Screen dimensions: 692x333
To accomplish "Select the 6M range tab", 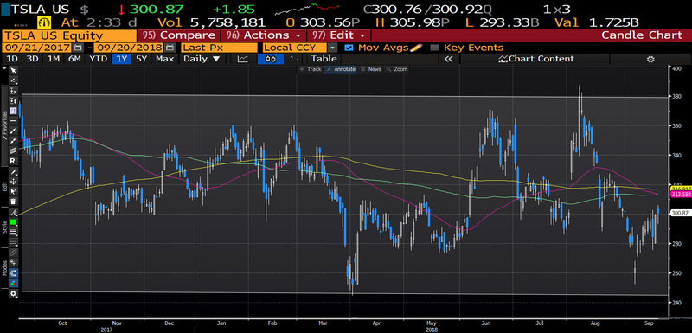I will (x=75, y=59).
